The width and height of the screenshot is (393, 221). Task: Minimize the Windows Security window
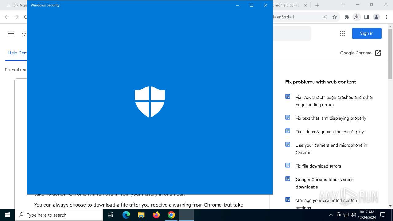[x=237, y=5]
